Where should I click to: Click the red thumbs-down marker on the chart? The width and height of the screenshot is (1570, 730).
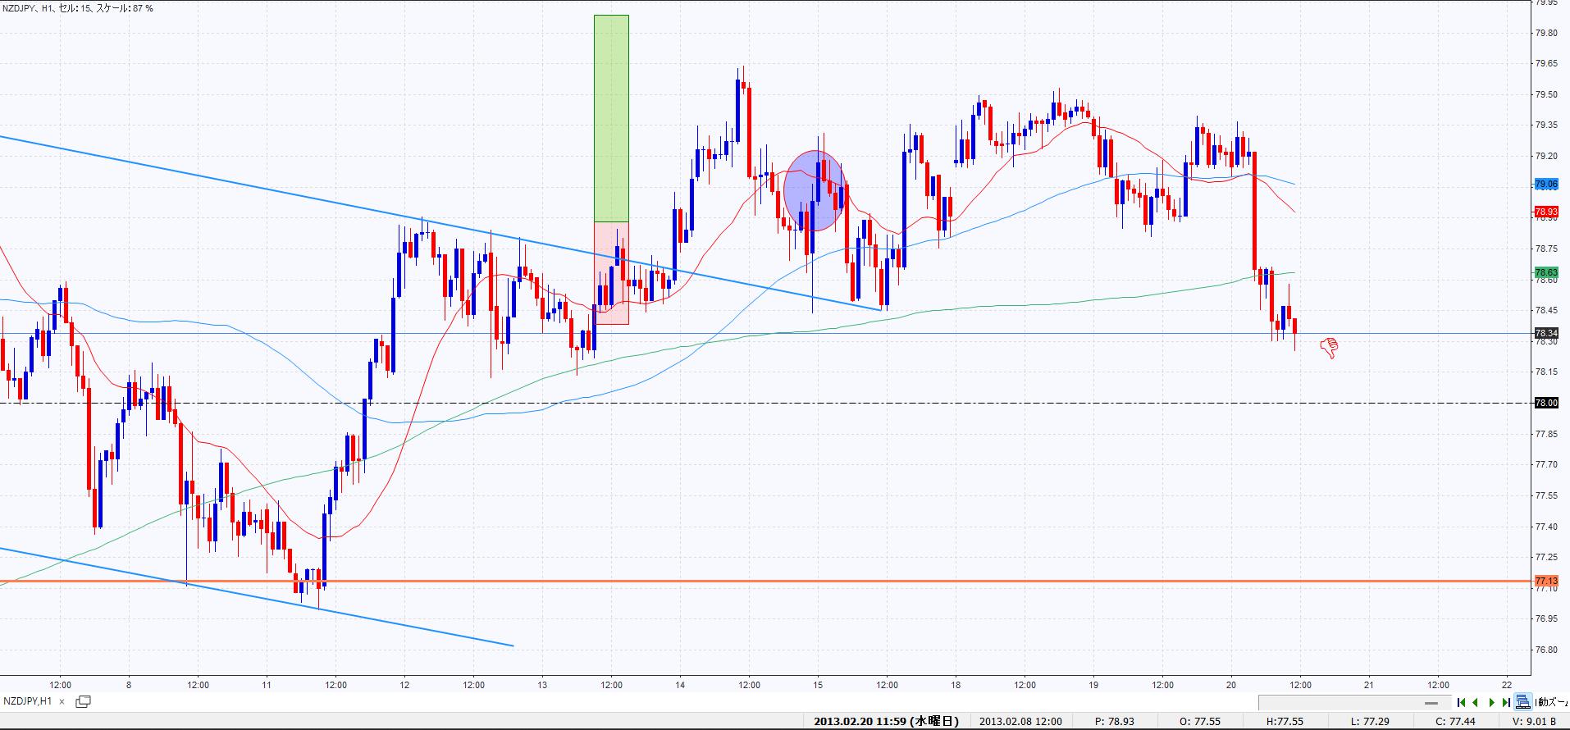[x=1329, y=349]
